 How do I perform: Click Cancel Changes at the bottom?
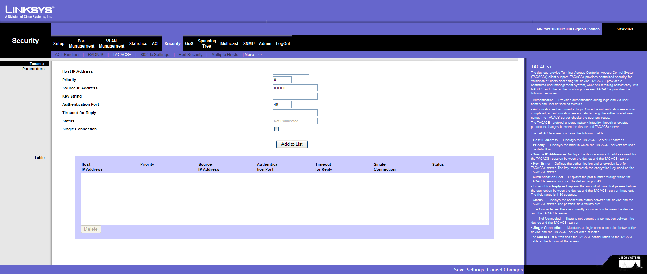(505, 270)
